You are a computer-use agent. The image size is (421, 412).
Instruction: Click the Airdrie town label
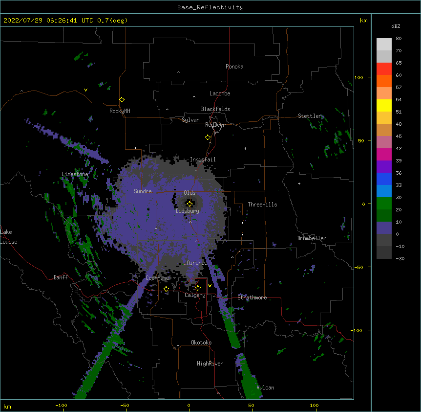tap(197, 263)
